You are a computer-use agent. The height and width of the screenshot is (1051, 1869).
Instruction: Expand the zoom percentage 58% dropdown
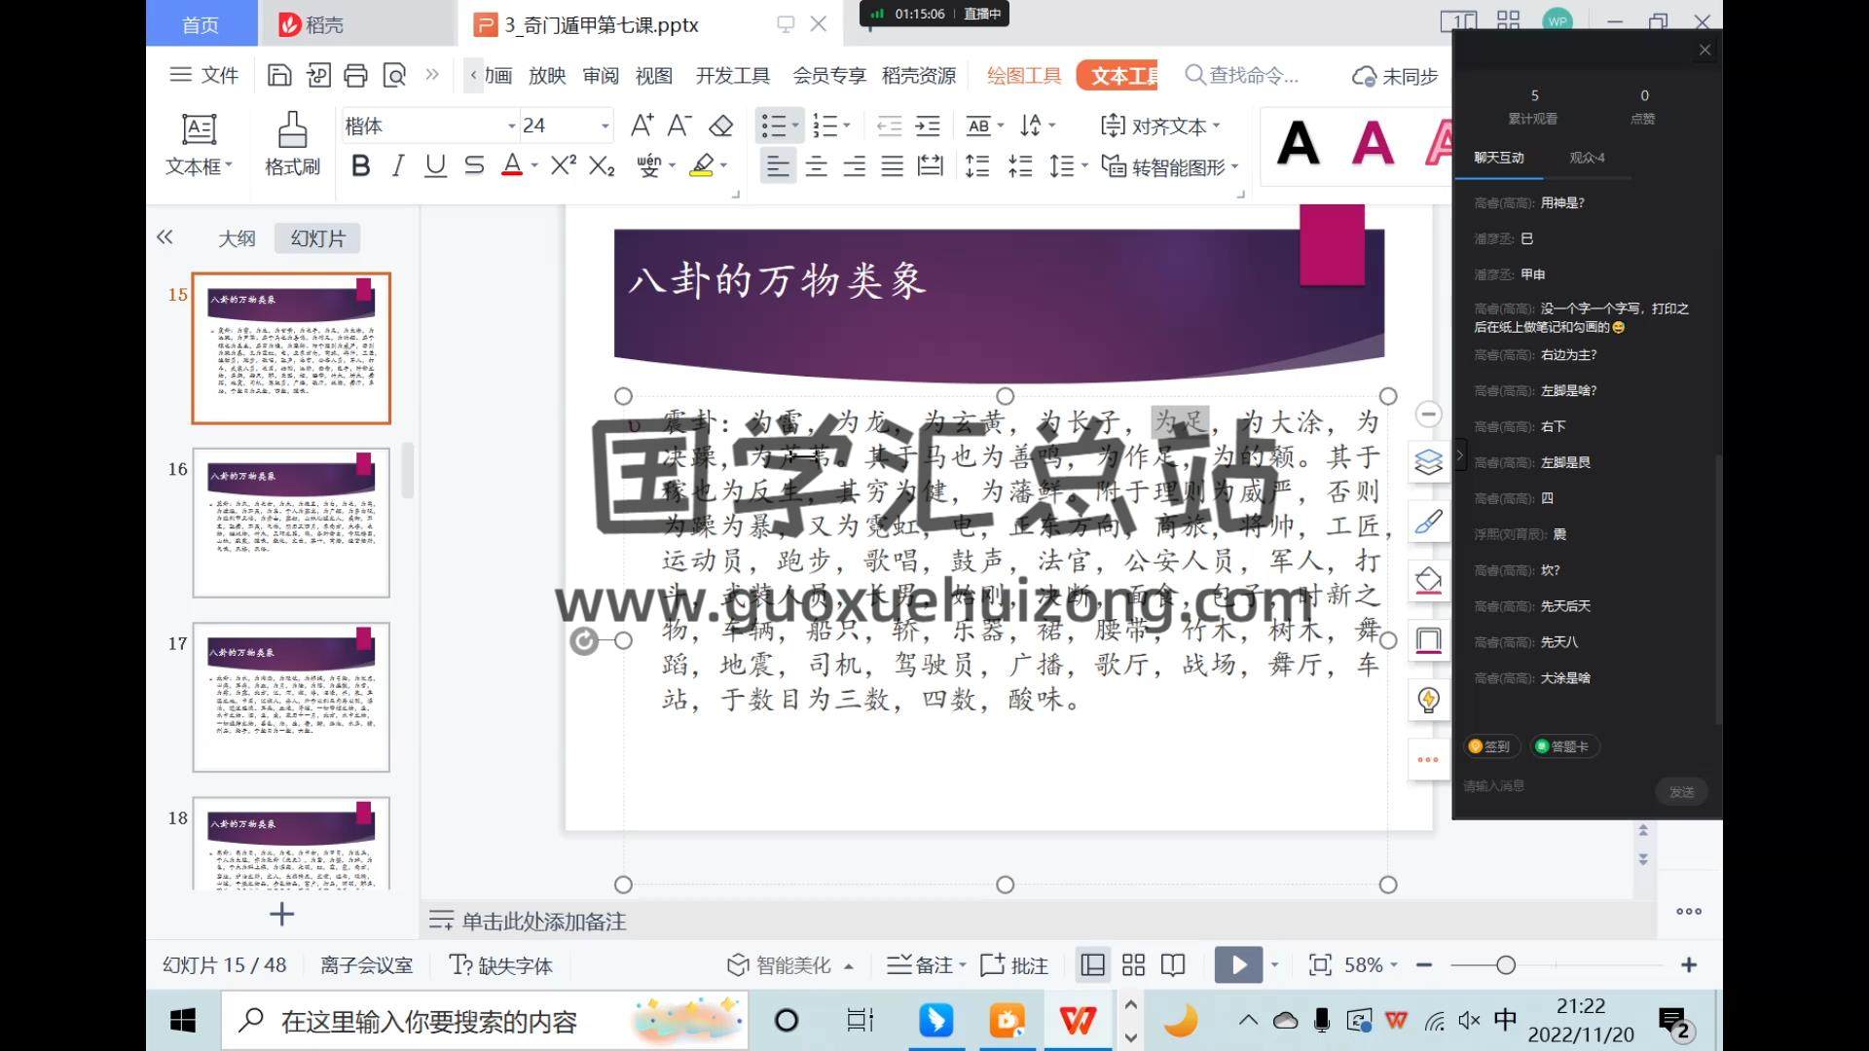coord(1394,964)
